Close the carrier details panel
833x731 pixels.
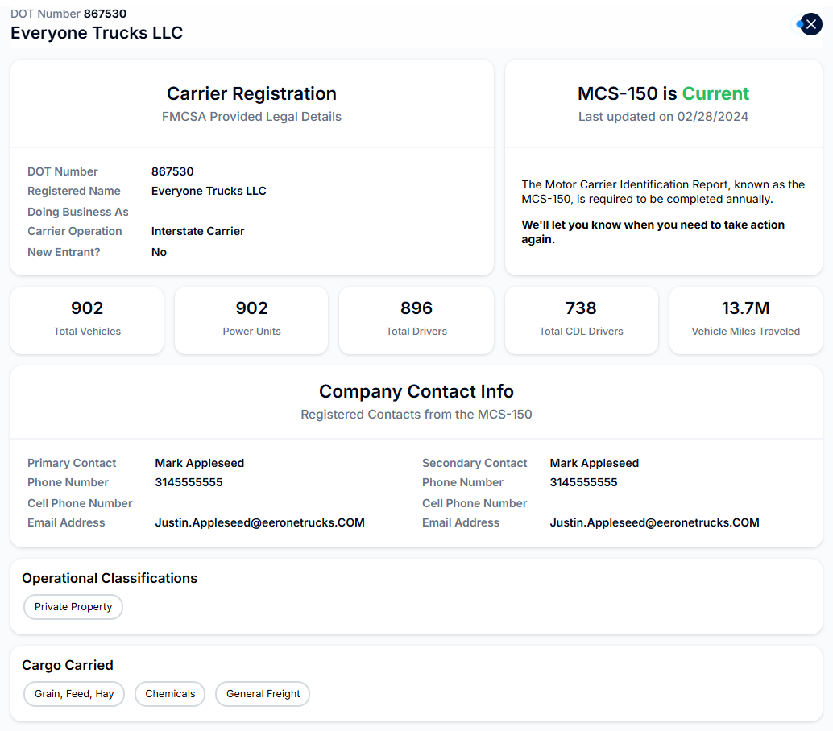click(x=810, y=24)
